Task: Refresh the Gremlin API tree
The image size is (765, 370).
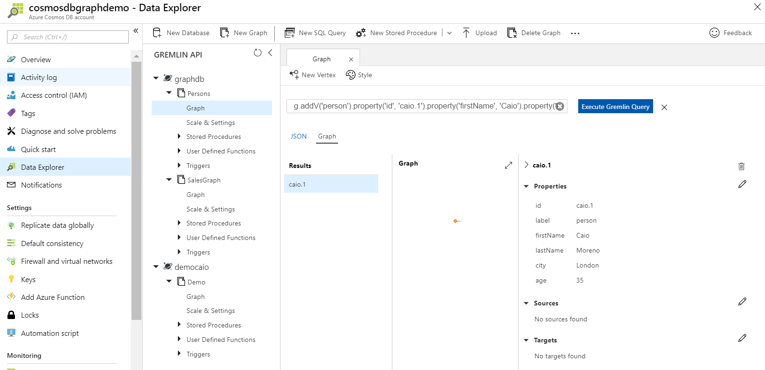Action: click(257, 53)
